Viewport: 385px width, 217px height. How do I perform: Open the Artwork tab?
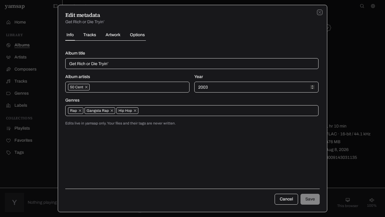113,35
